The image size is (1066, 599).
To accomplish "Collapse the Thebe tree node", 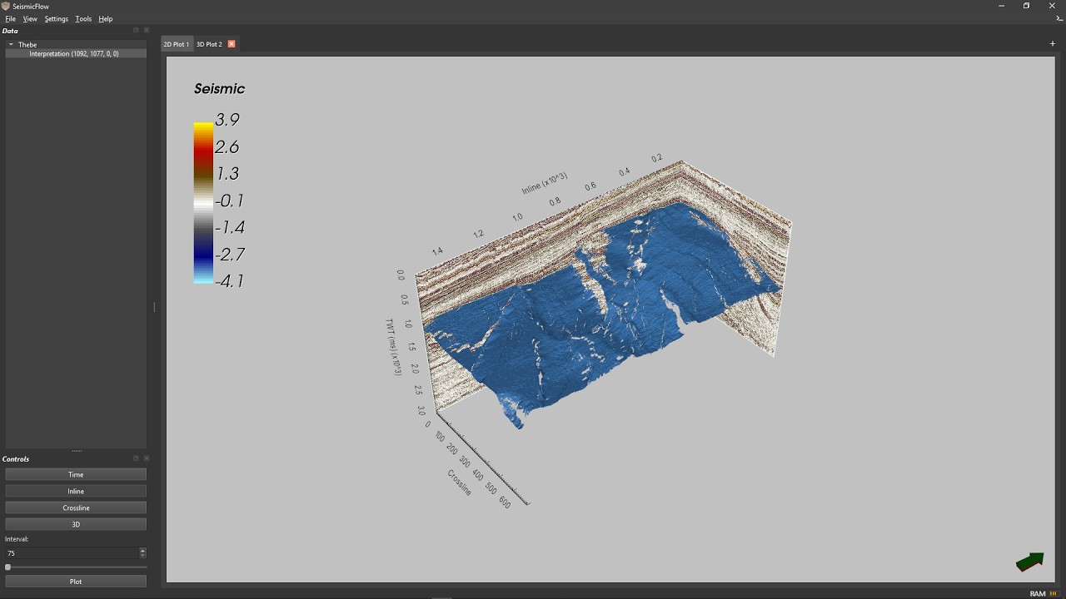I will pos(11,44).
